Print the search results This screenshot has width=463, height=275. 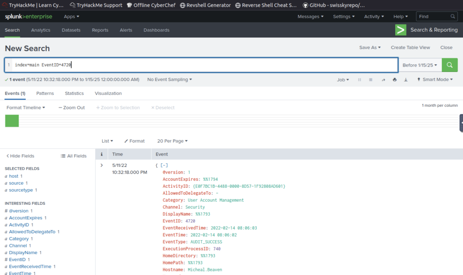[394, 80]
